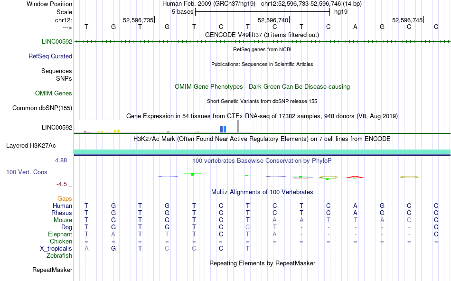Select the Dog alignment row label
This screenshot has height=281, width=451.
click(67, 227)
